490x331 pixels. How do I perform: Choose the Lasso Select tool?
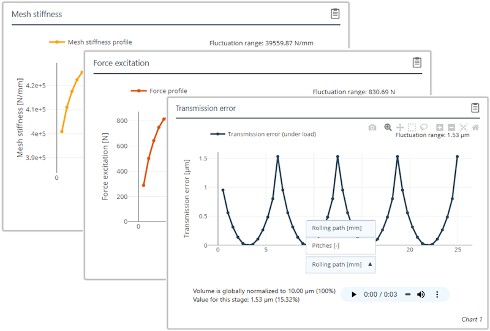tap(424, 127)
